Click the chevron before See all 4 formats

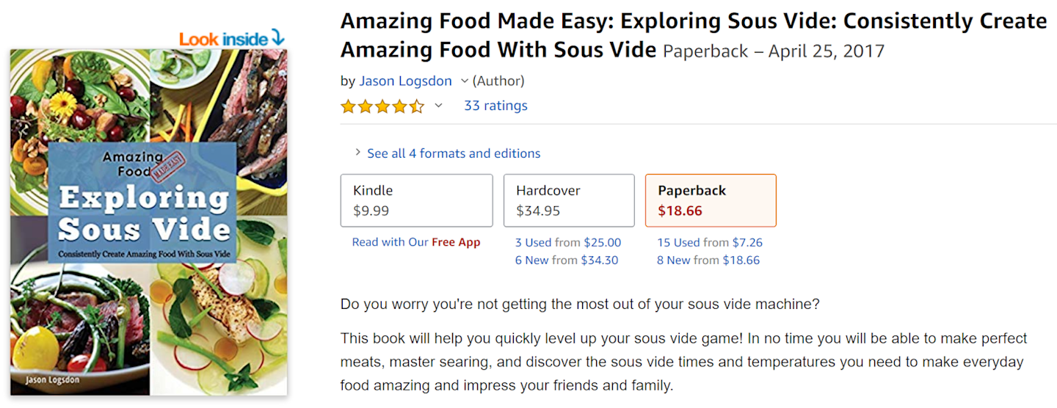(x=358, y=153)
